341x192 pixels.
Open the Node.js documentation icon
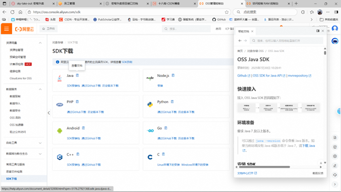tap(173, 76)
